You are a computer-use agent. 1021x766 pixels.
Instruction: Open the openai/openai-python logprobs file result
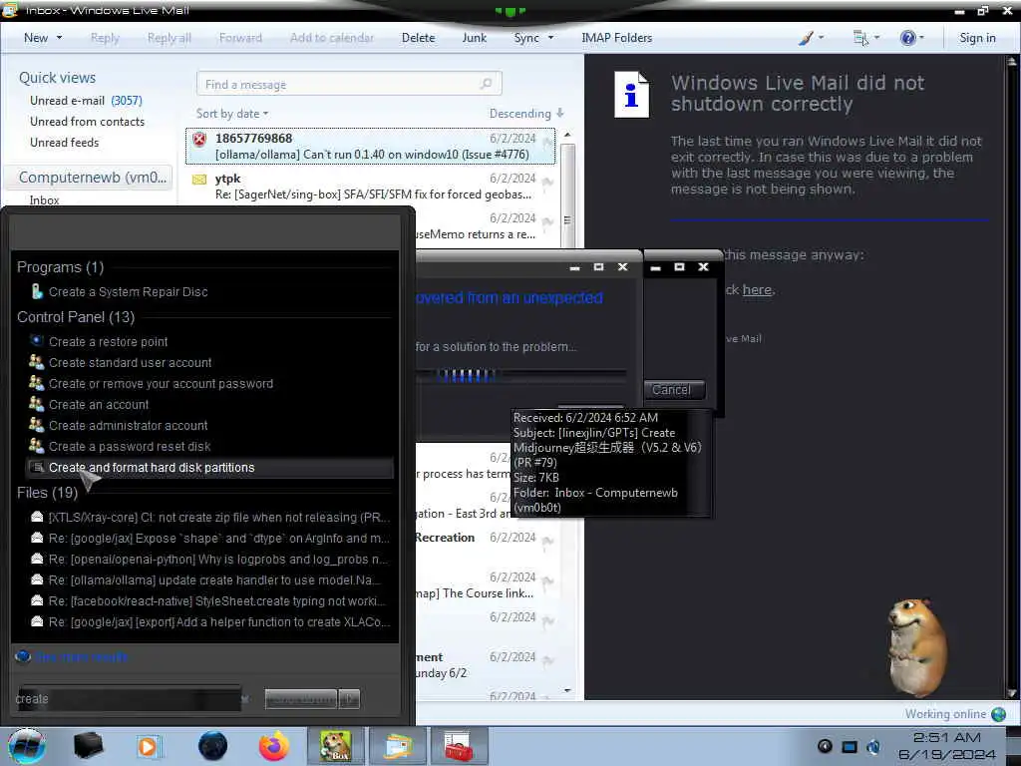click(x=209, y=559)
